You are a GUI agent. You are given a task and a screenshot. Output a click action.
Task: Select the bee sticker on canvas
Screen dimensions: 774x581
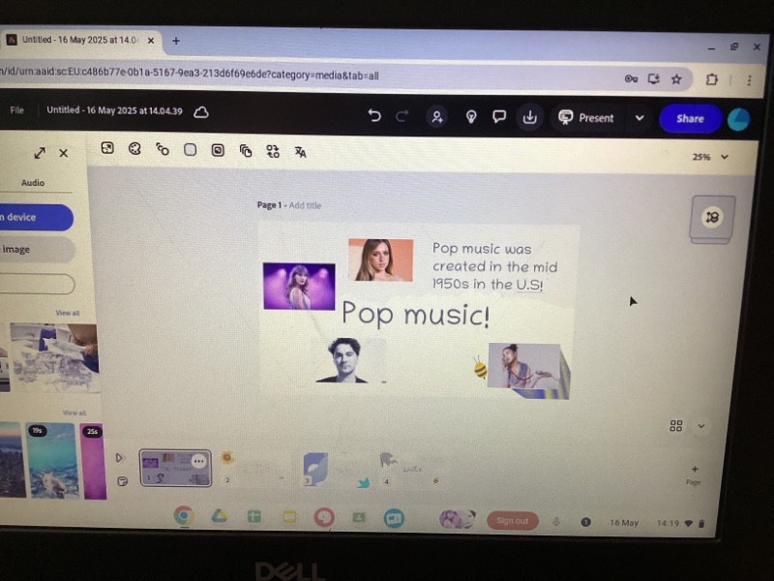point(480,368)
